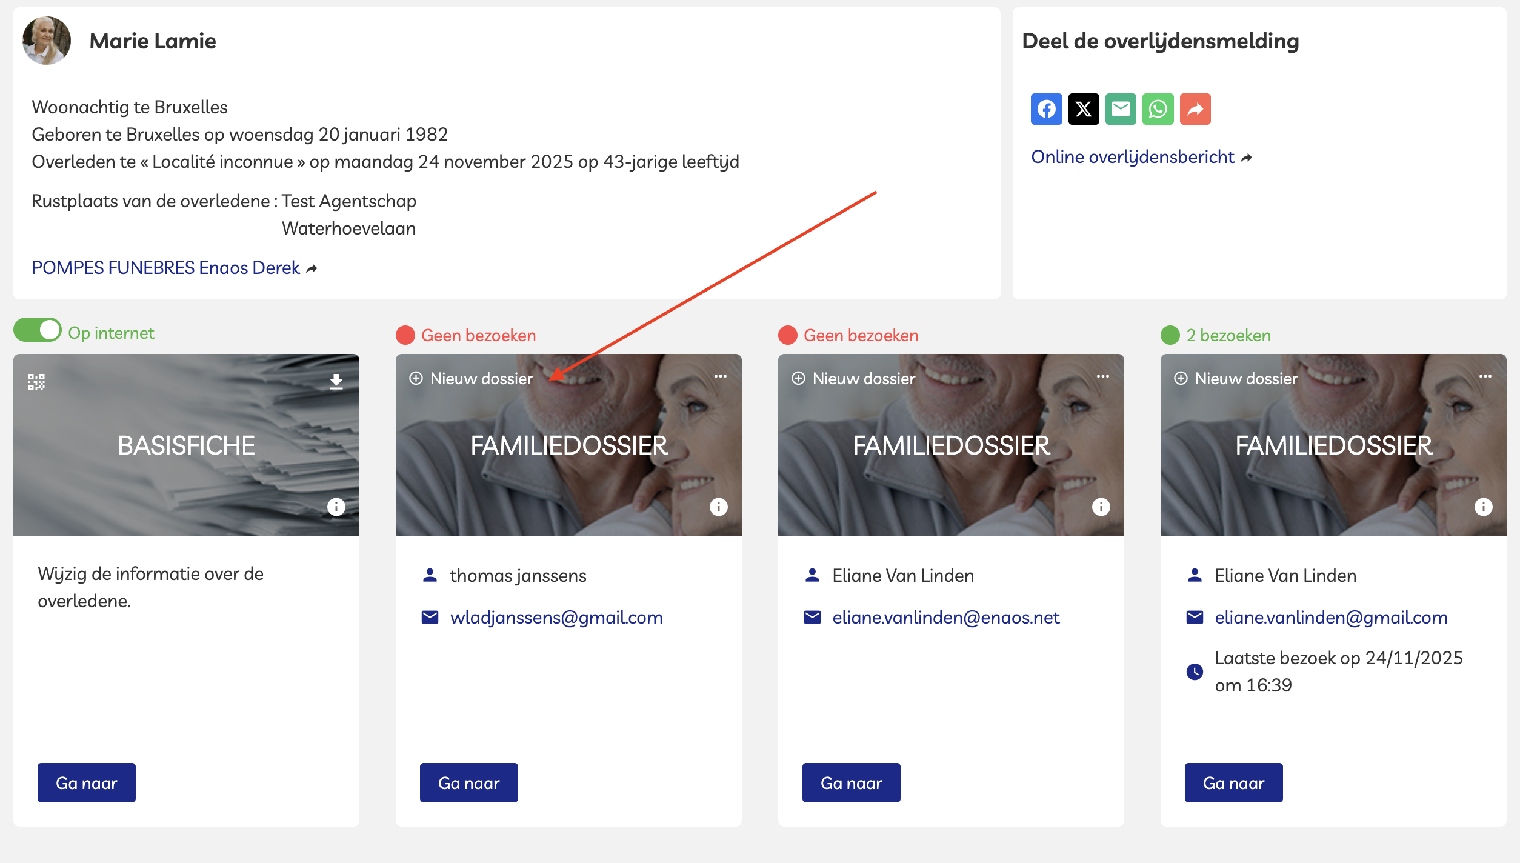Show info icon on Basisfiche card
1520x863 pixels.
(336, 507)
